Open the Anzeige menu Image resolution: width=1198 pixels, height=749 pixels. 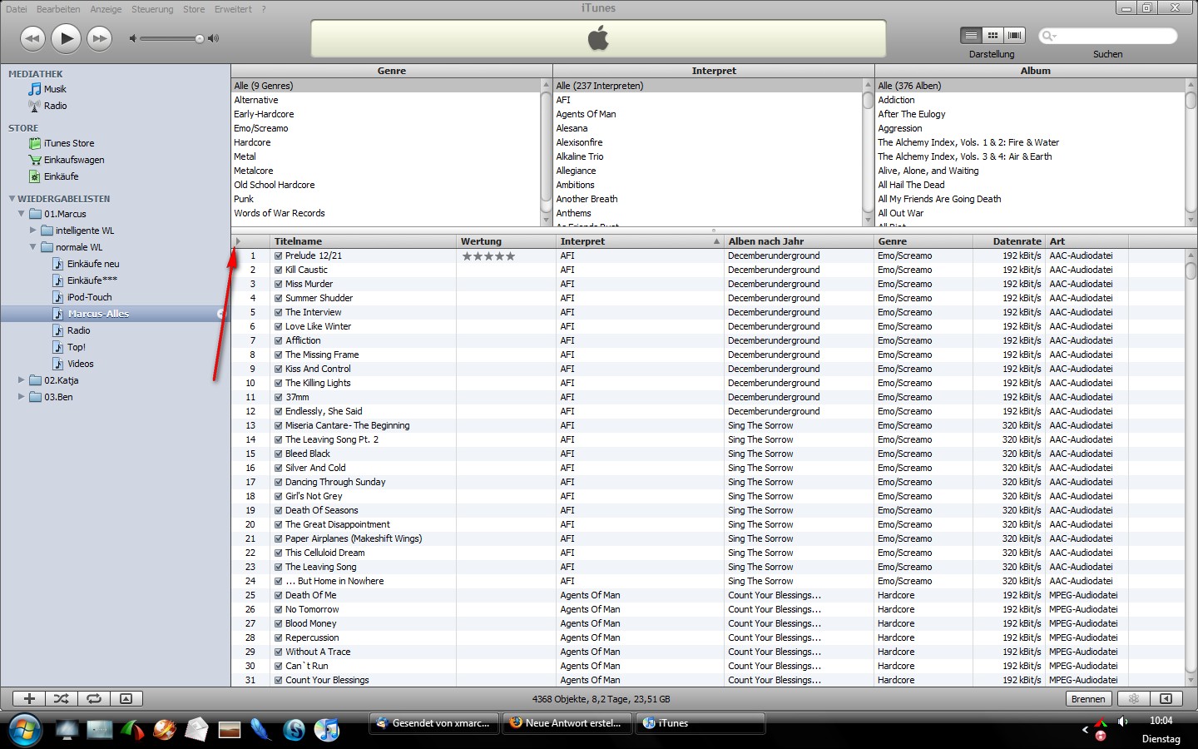(106, 9)
